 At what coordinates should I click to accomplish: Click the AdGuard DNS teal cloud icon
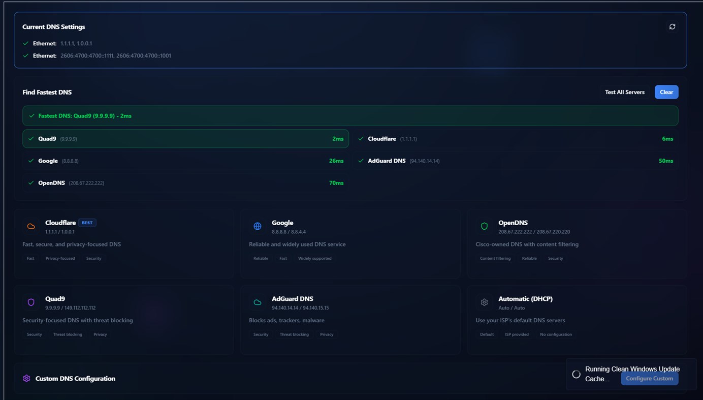coord(258,302)
